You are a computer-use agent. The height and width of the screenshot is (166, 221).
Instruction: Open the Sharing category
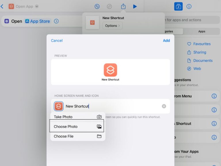point(200,52)
